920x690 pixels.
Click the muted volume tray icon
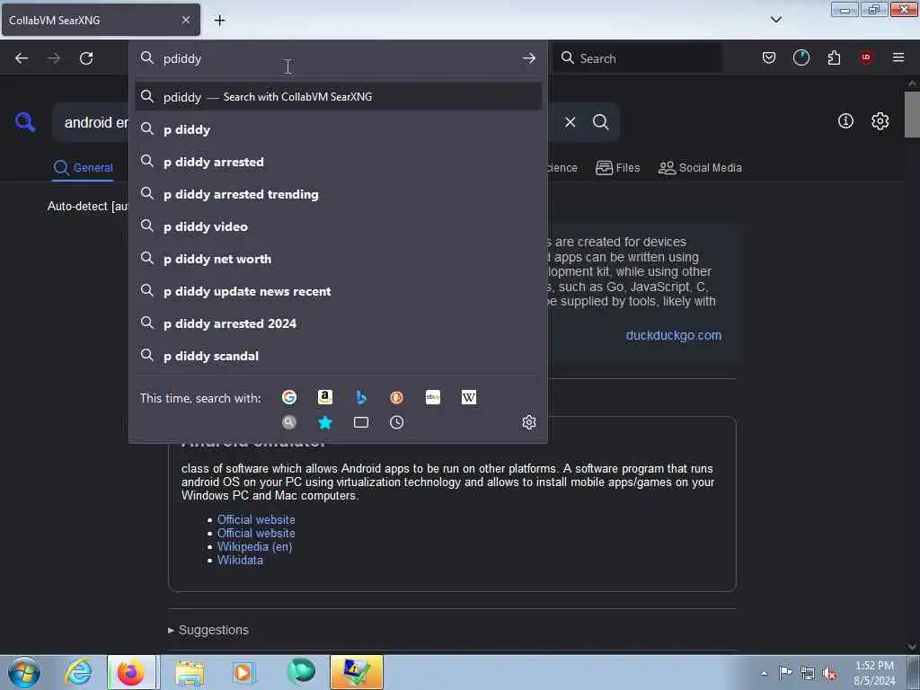pos(829,673)
